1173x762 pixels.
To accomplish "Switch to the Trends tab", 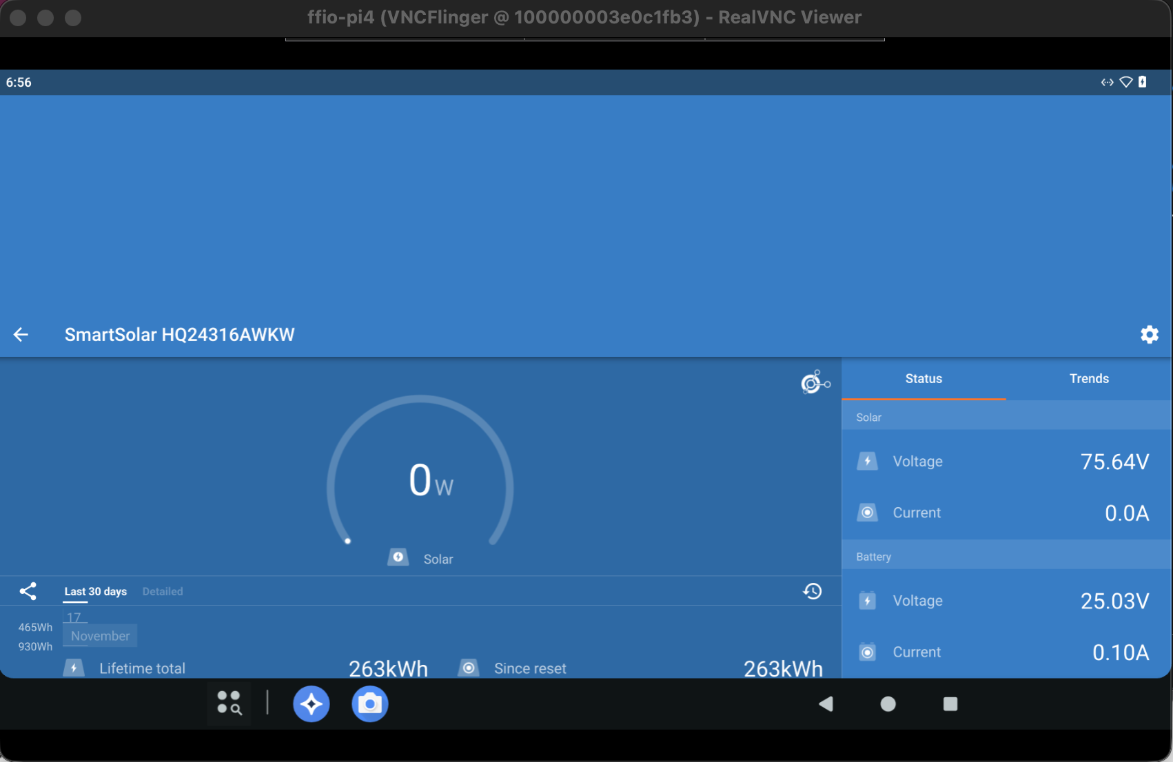I will click(x=1089, y=379).
